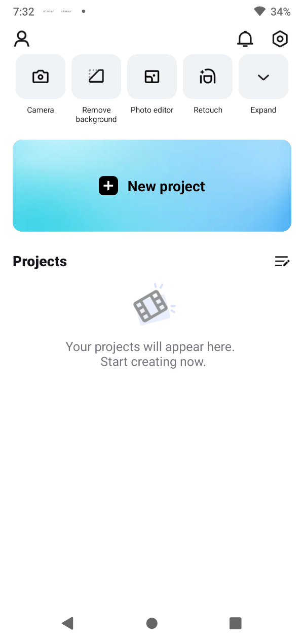The height and width of the screenshot is (642, 304).
Task: Tap Android home navigation button
Action: (x=152, y=623)
